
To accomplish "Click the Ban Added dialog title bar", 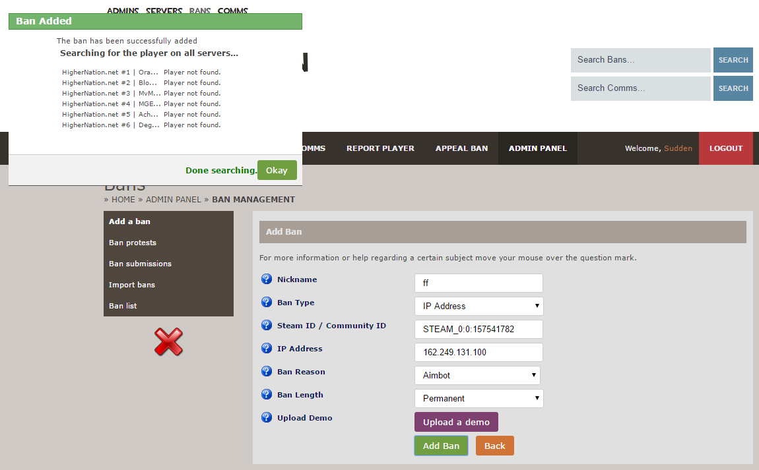I will (x=155, y=21).
